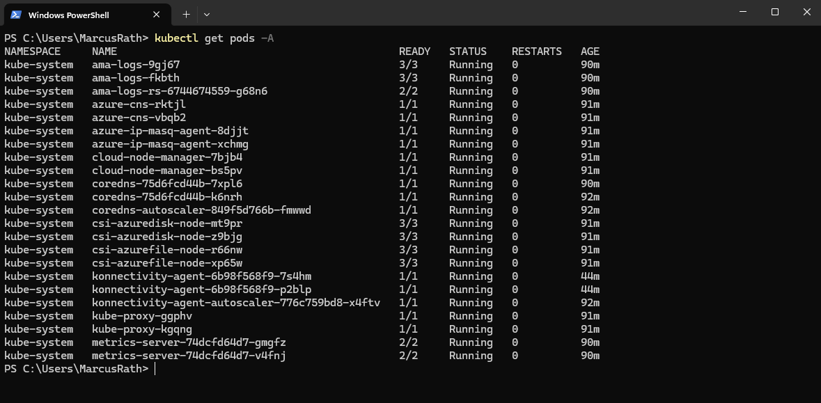Close the terminal window
This screenshot has height=403, width=821.
pyautogui.click(x=806, y=12)
